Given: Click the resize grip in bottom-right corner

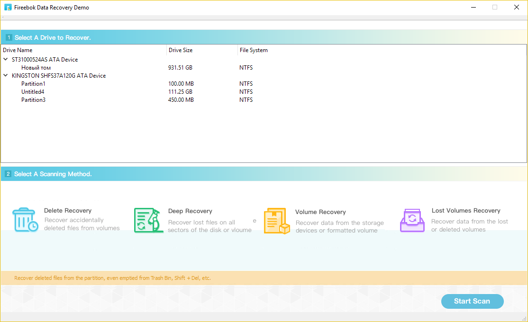Looking at the screenshot, I should click(x=524, y=319).
